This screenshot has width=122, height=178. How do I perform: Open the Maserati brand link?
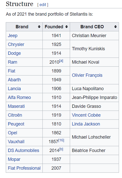pyautogui.click(x=16, y=106)
